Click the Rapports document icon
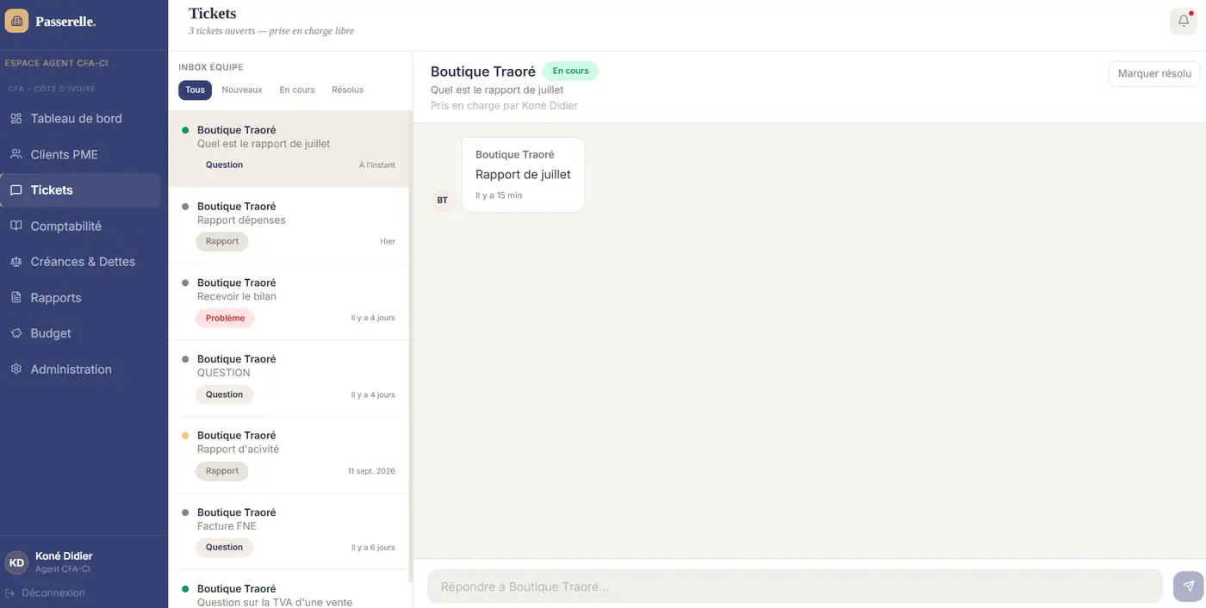Viewport: 1206px width, 608px height. pos(16,298)
